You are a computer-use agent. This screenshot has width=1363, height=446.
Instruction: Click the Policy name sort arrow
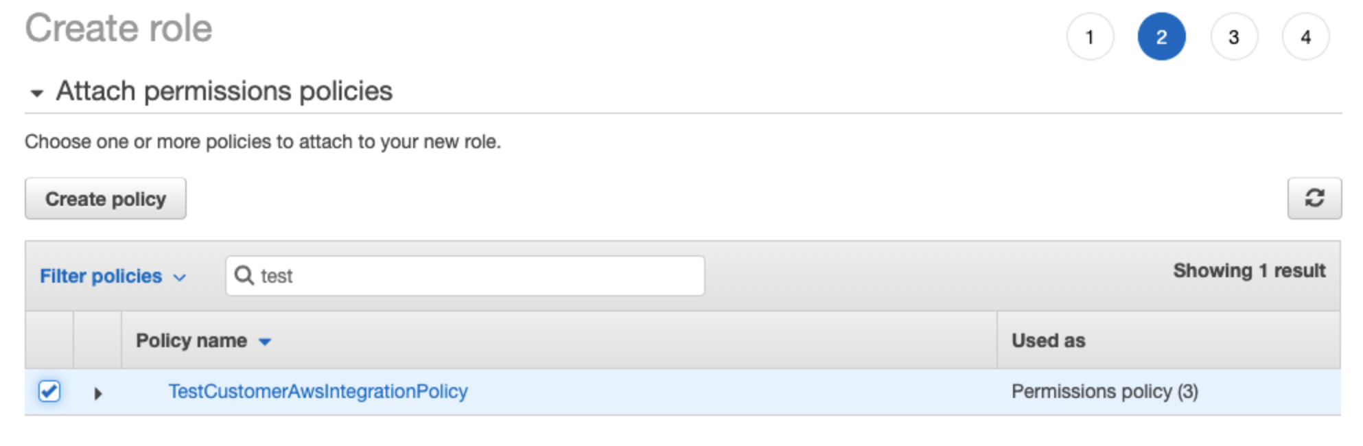(x=265, y=342)
